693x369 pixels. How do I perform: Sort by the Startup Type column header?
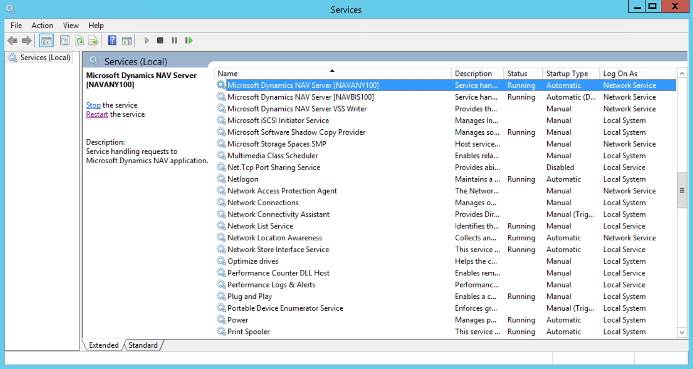click(x=571, y=74)
